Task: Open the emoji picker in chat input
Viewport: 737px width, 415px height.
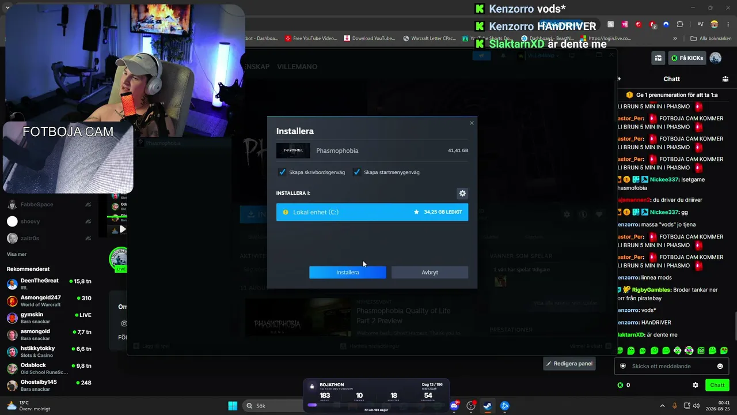Action: (720, 366)
